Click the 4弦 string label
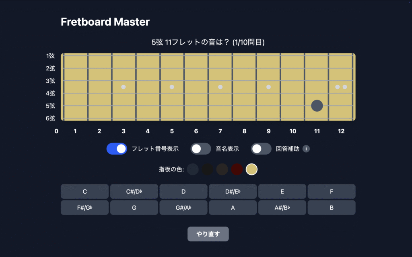 [50, 93]
